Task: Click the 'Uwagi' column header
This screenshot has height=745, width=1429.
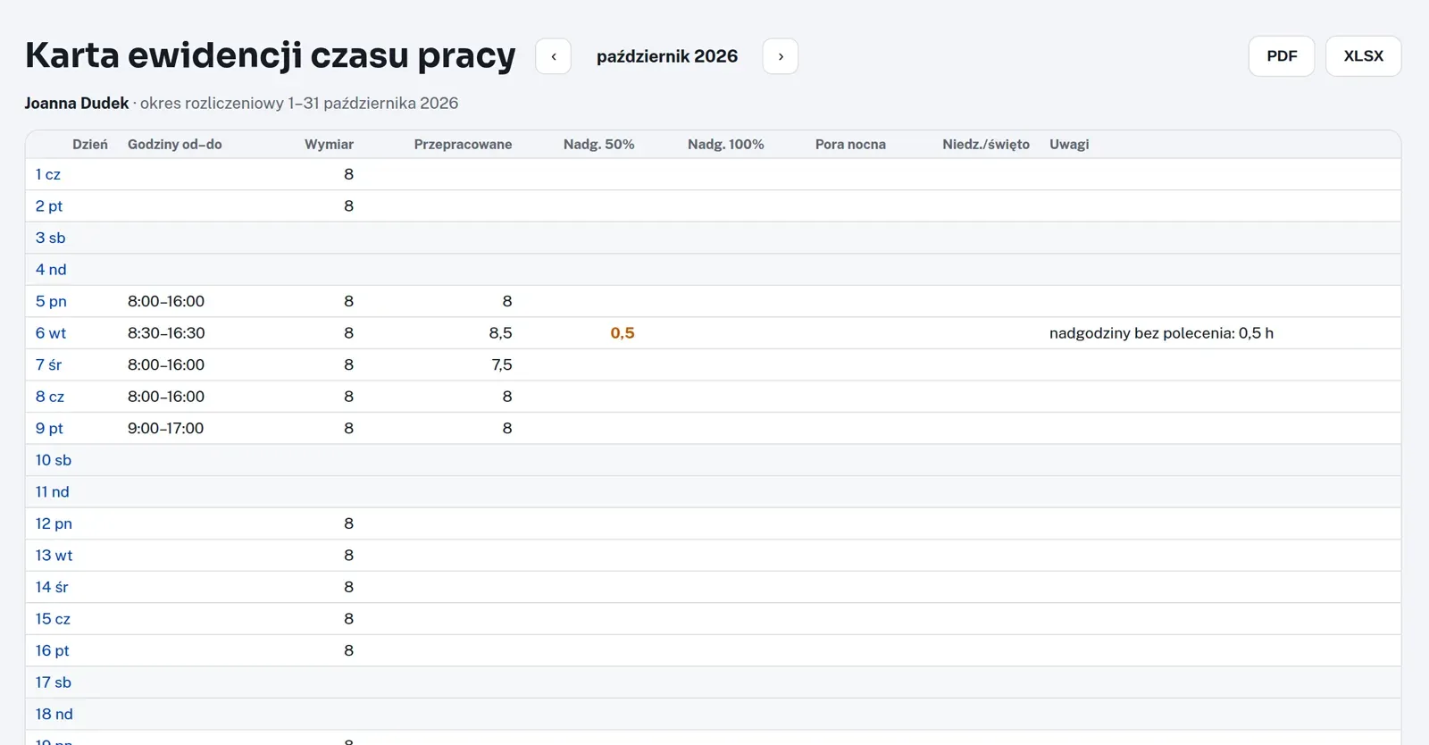Action: point(1069,145)
